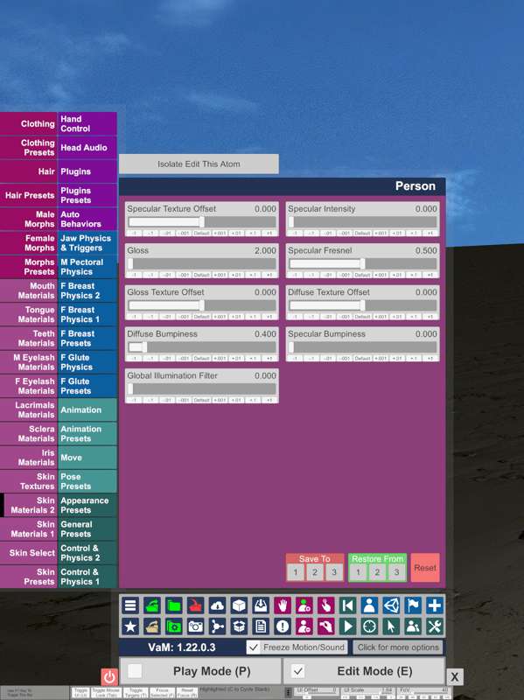Screen dimensions: 524x700
Task: Click the green play triangle icon
Action: pyautogui.click(x=347, y=626)
